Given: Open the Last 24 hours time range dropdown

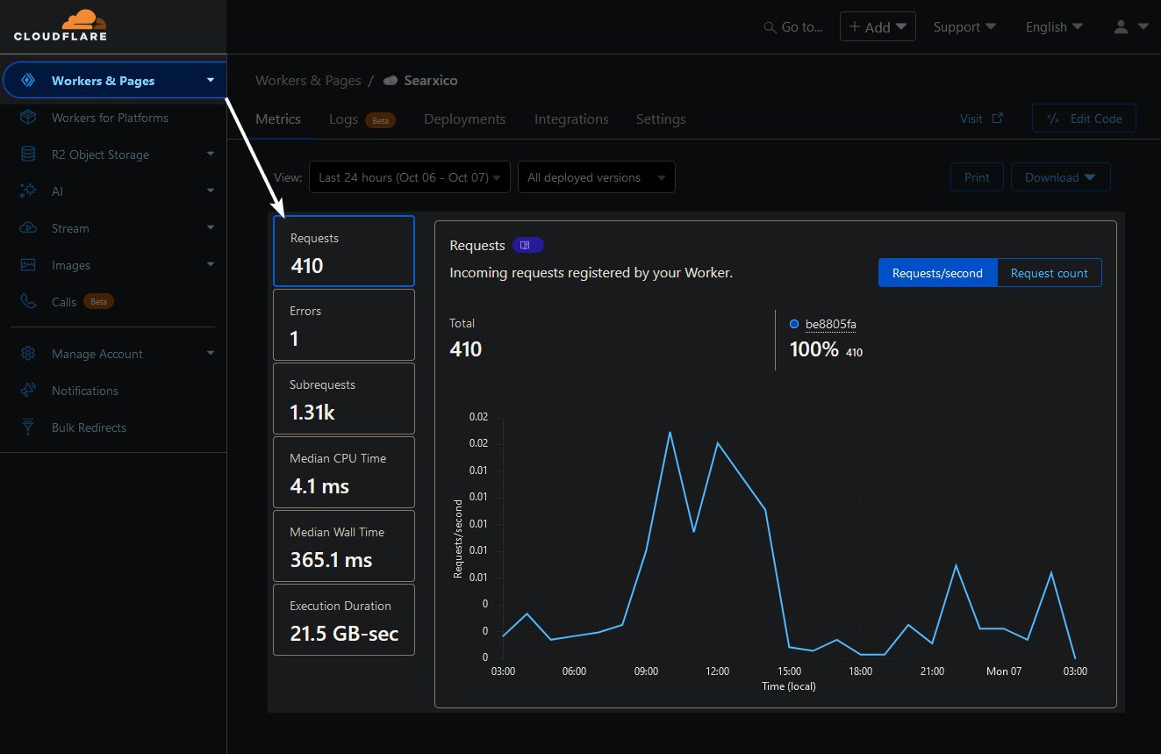Looking at the screenshot, I should [410, 177].
